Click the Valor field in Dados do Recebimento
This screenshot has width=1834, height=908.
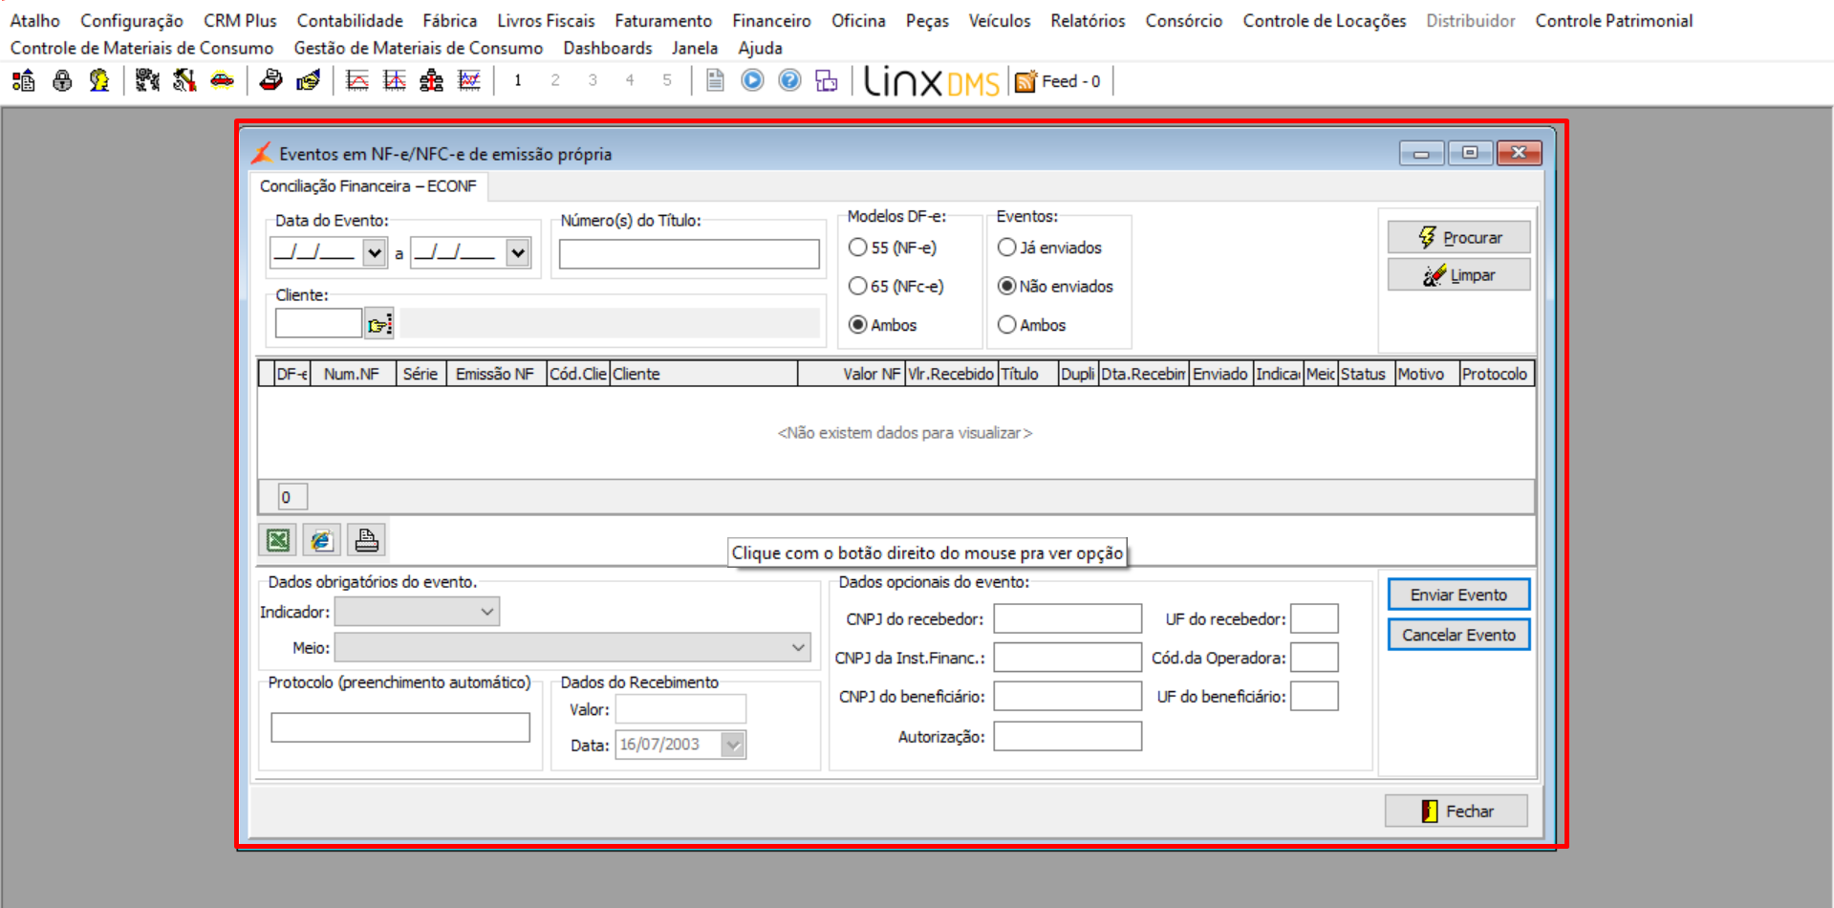(680, 709)
